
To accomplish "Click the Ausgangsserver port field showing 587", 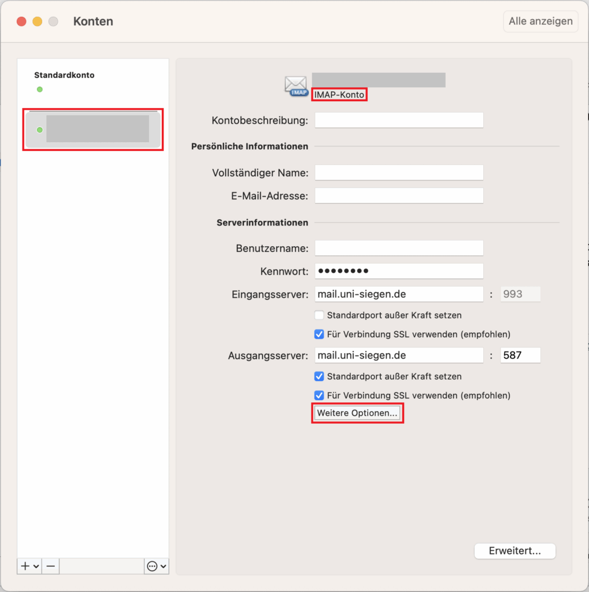I will coord(520,356).
